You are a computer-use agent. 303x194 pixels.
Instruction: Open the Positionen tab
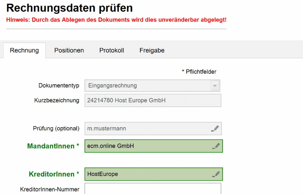[x=69, y=50]
